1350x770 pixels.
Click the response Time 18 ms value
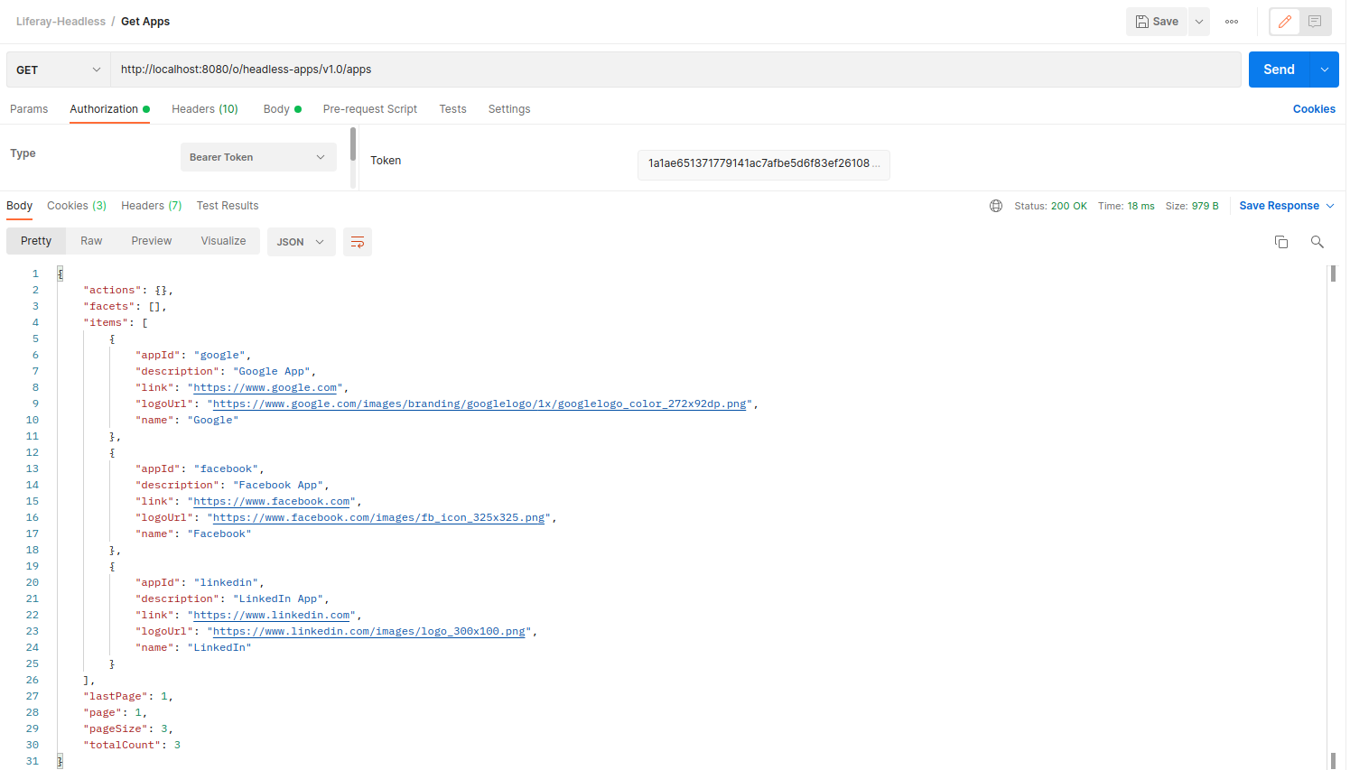click(x=1126, y=206)
